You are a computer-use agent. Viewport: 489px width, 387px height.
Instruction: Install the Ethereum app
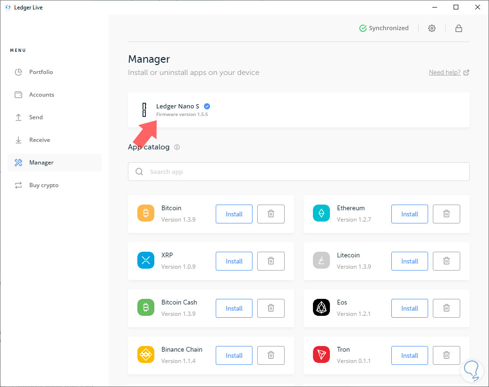pos(410,214)
